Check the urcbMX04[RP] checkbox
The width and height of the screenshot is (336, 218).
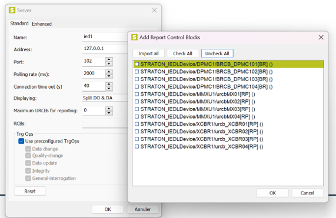point(137,116)
